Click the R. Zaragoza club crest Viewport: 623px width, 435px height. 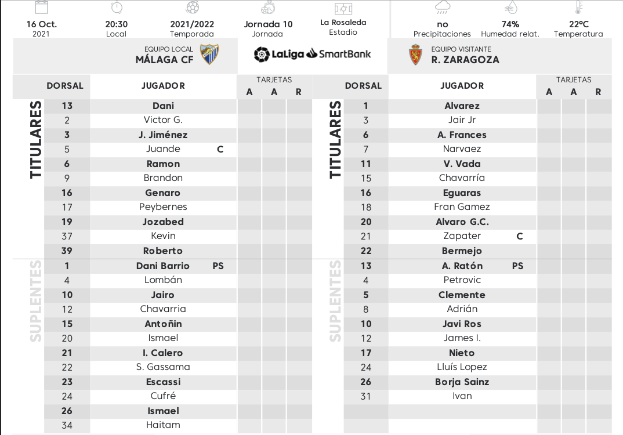415,55
